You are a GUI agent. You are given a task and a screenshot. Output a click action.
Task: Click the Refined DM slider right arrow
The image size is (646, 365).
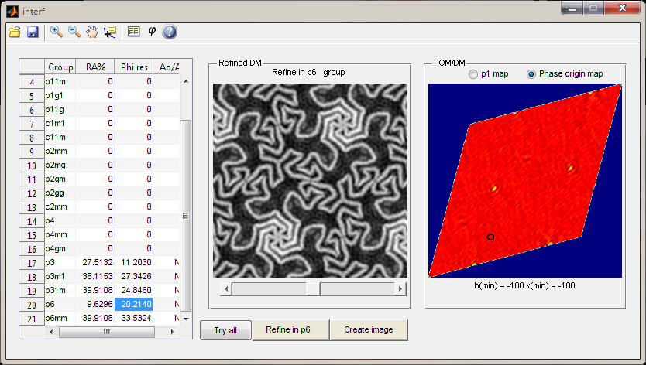(x=400, y=289)
